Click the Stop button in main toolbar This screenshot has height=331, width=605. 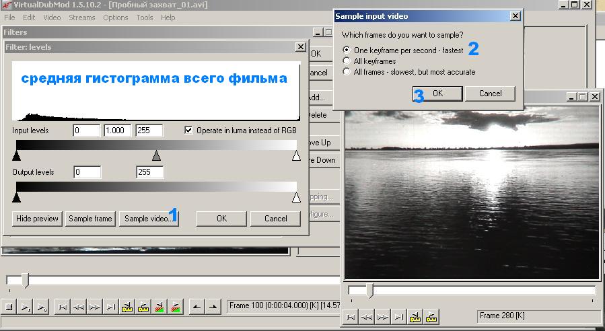pos(9,307)
